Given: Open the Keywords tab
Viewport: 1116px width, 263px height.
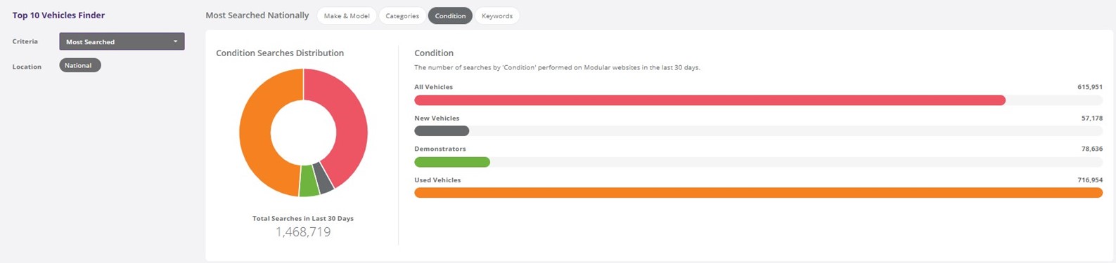Looking at the screenshot, I should 497,15.
